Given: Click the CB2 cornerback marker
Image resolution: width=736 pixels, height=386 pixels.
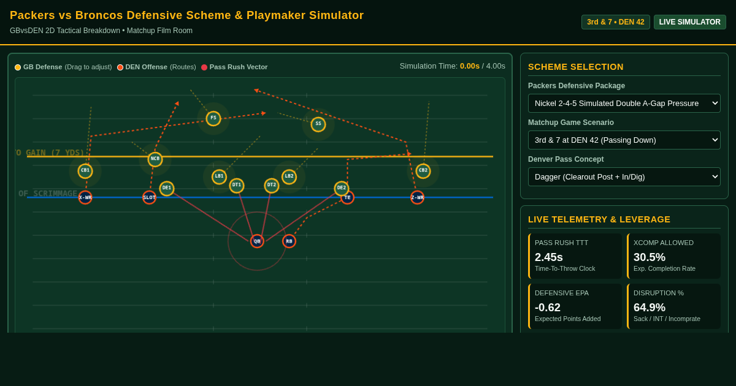Looking at the screenshot, I should (423, 171).
